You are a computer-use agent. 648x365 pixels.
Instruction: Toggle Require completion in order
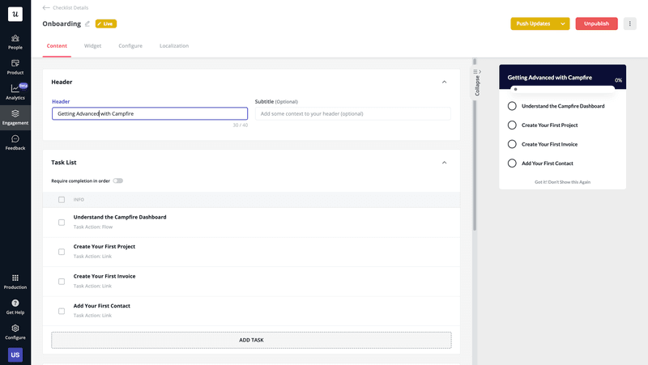117,180
